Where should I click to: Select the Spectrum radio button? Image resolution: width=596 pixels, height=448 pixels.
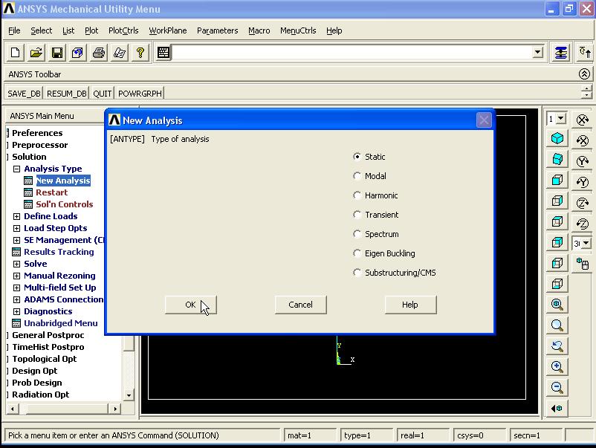coord(357,234)
